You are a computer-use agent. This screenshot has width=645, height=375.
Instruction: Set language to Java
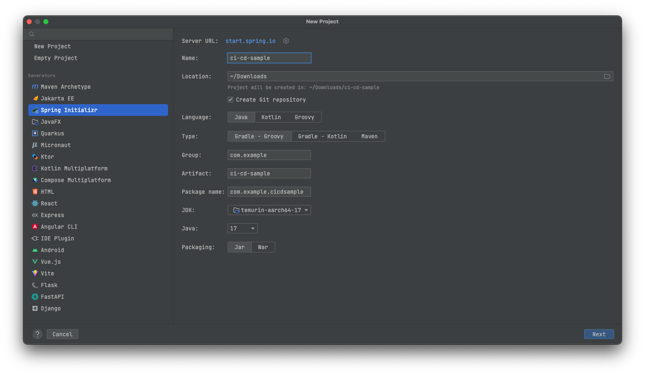click(241, 117)
